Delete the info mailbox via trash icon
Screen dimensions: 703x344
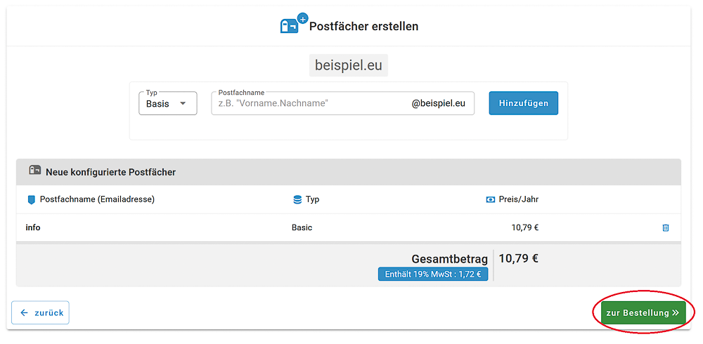[666, 227]
